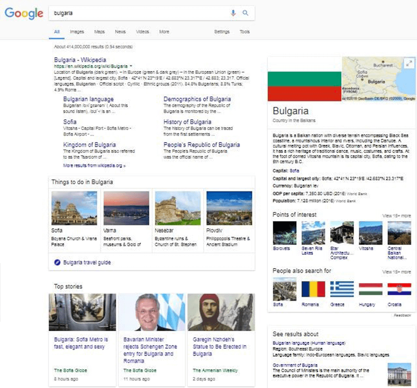The width and height of the screenshot is (417, 388).
Task: Click More results from wikipedia.org
Action: [94, 165]
